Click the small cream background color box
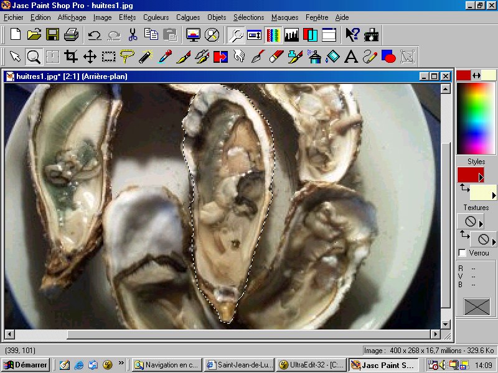The width and height of the screenshot is (498, 373). [x=489, y=75]
